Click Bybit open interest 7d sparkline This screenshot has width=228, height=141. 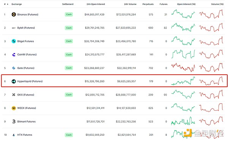click(x=183, y=27)
